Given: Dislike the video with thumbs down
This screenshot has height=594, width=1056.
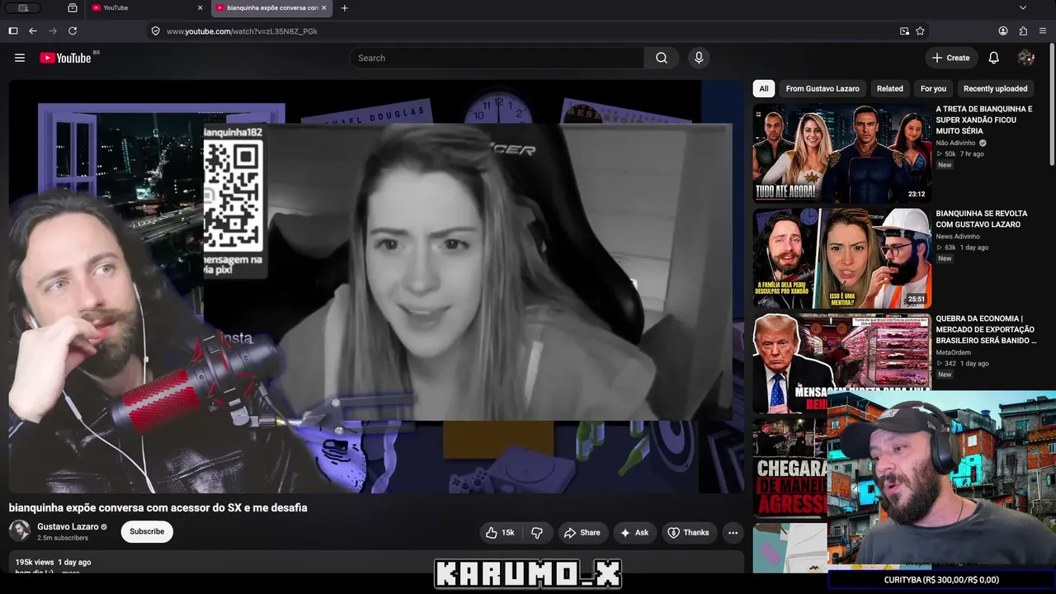Looking at the screenshot, I should tap(537, 533).
